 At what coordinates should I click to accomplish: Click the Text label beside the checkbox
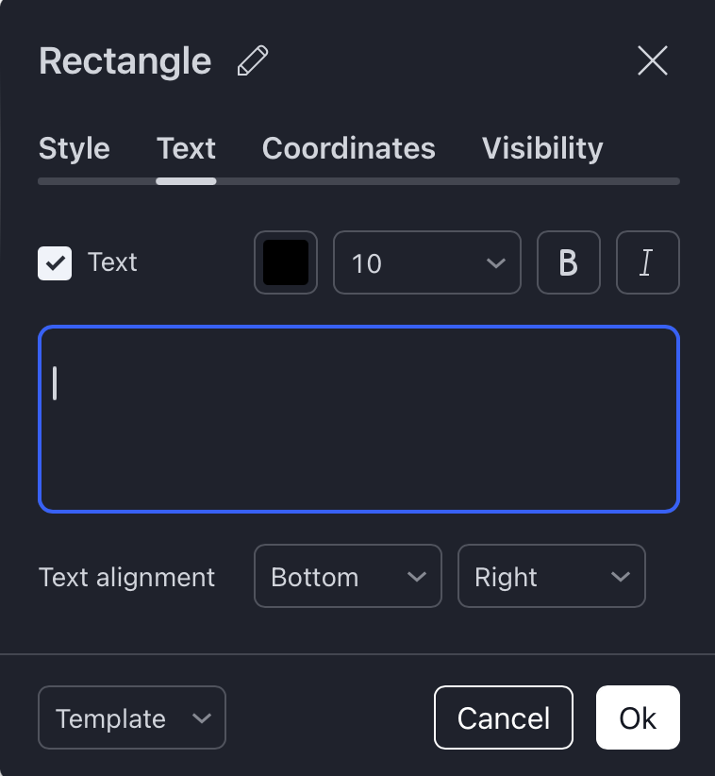(x=112, y=262)
